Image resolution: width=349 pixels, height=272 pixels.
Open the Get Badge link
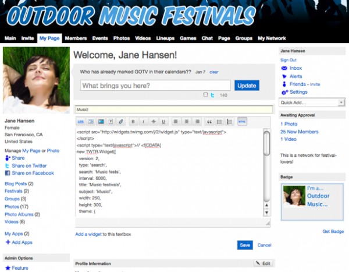pyautogui.click(x=333, y=231)
